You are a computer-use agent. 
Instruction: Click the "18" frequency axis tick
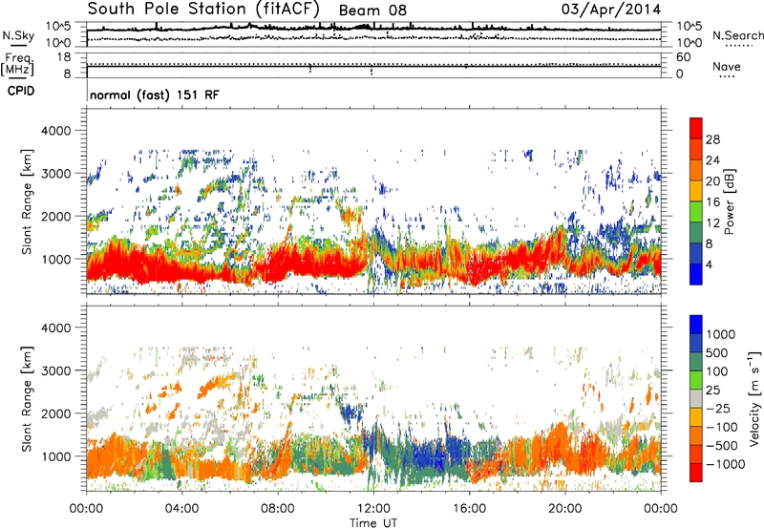[64, 57]
